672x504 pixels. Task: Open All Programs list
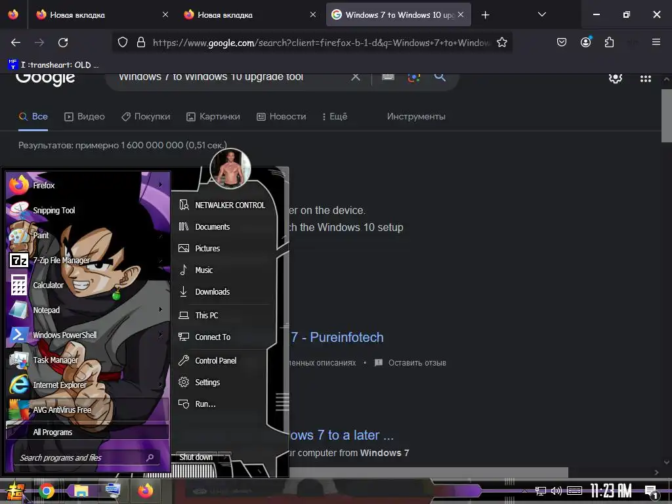pos(87,432)
